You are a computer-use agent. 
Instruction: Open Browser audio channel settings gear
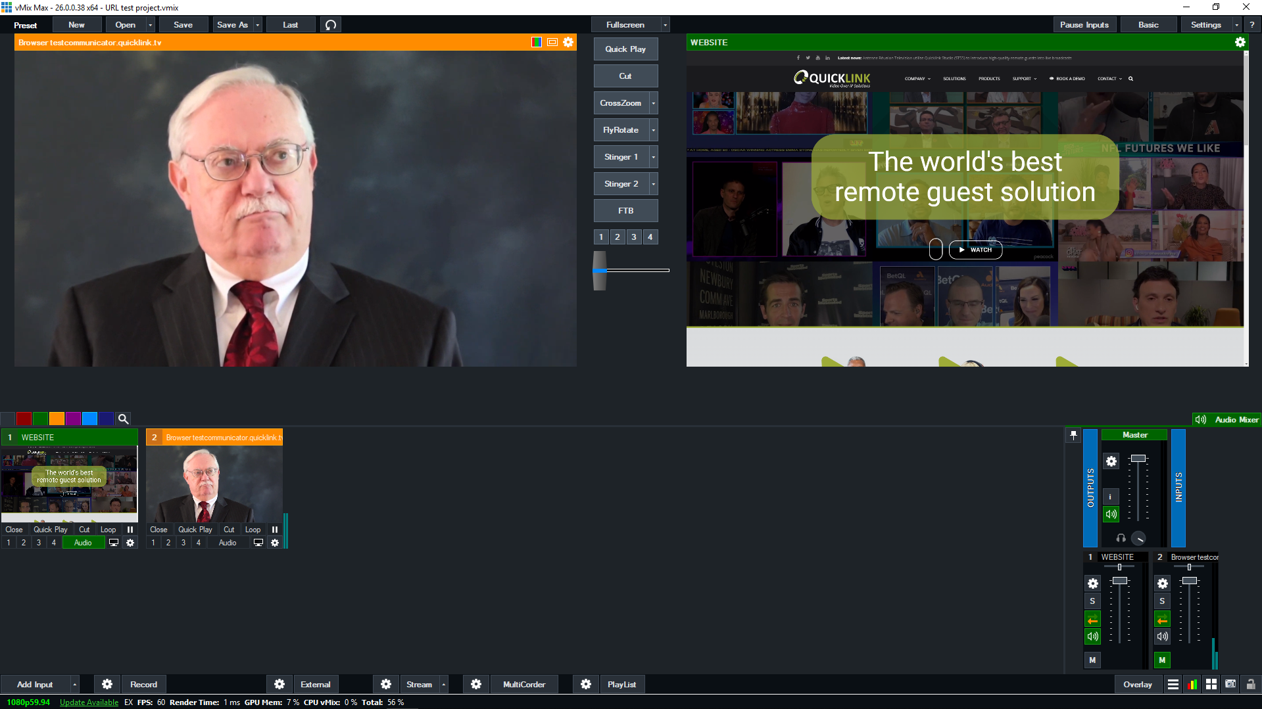[x=1163, y=583]
